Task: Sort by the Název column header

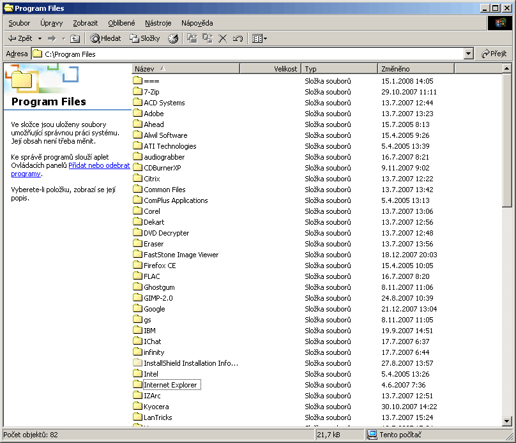Action: point(186,69)
